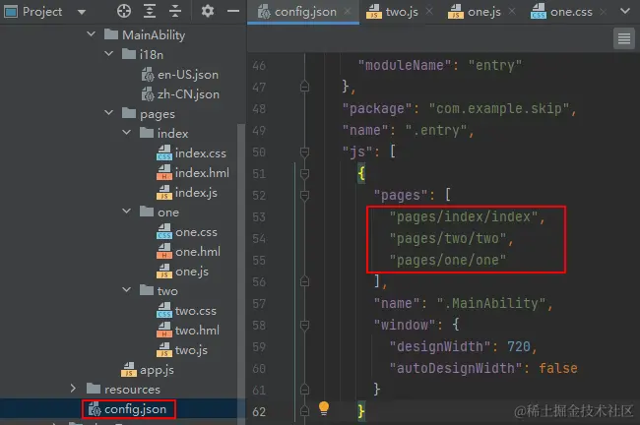
Task: Open one.hml file
Action: [189, 252]
